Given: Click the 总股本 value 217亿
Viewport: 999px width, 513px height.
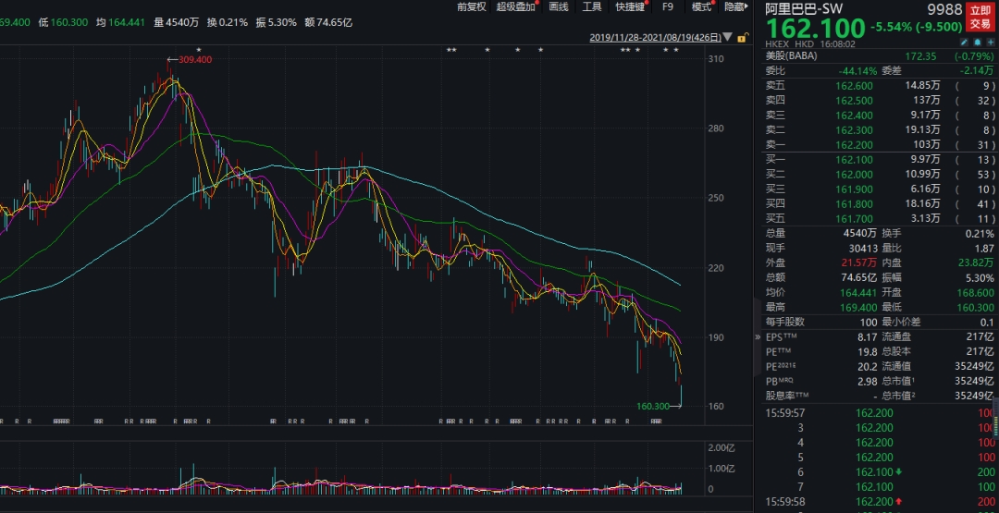Looking at the screenshot, I should tap(980, 350).
